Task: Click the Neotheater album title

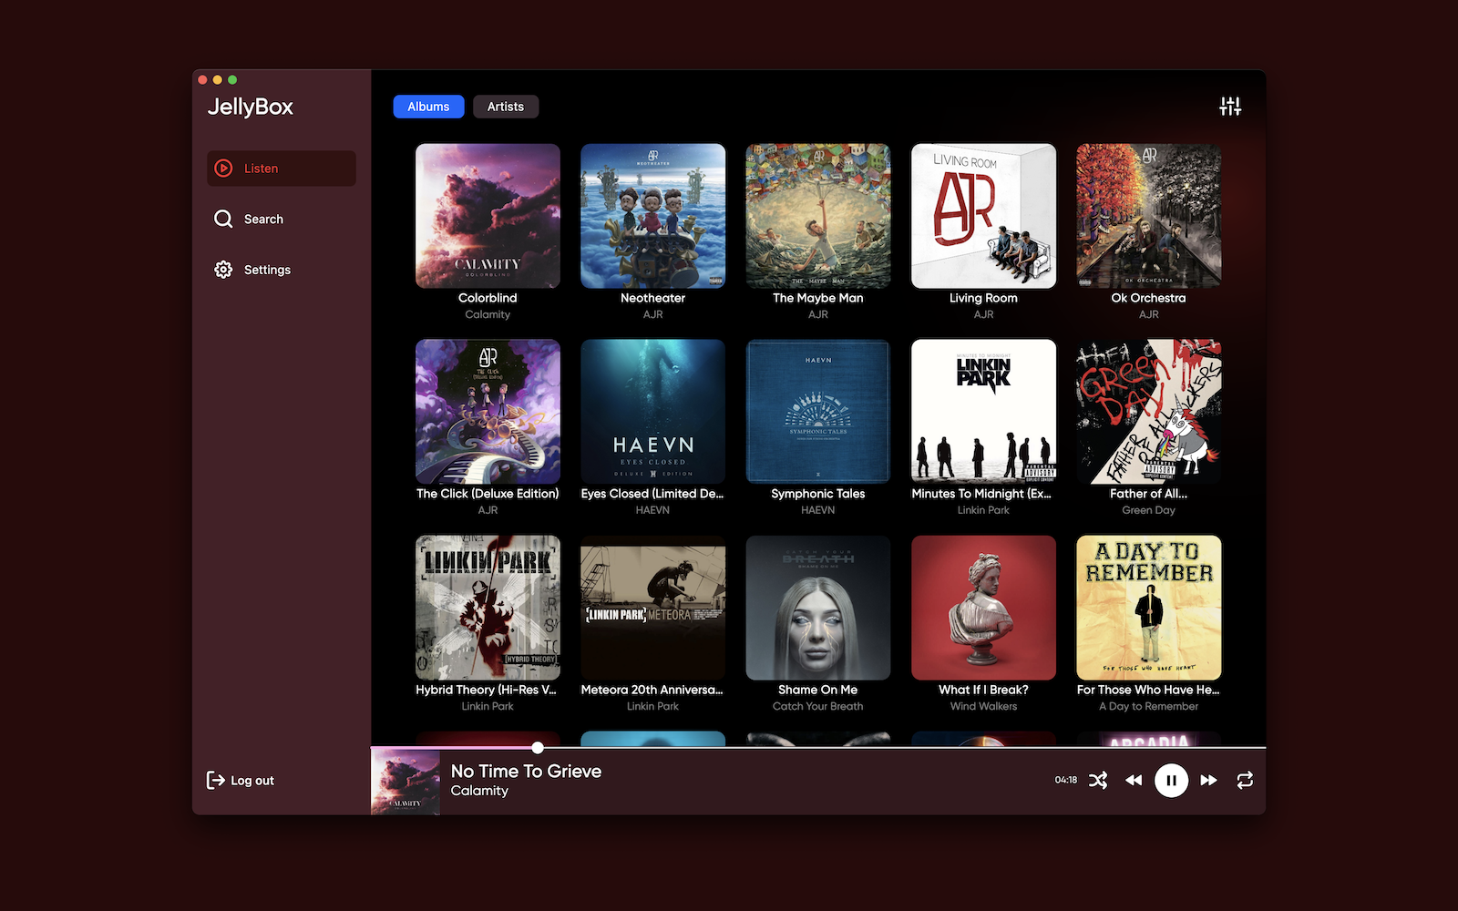Action: [652, 298]
